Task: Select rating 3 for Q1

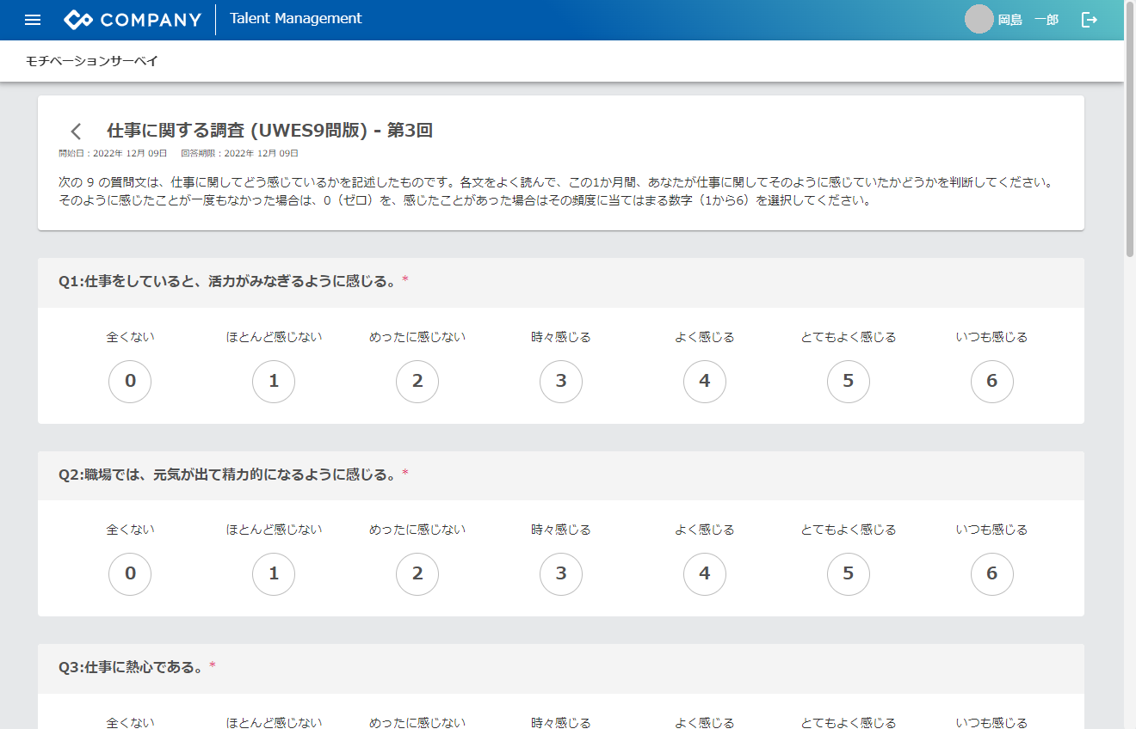Action: click(x=561, y=382)
